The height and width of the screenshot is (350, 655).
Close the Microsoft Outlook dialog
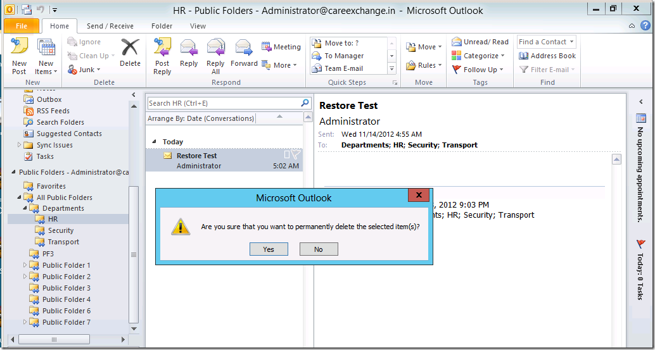[x=419, y=195]
